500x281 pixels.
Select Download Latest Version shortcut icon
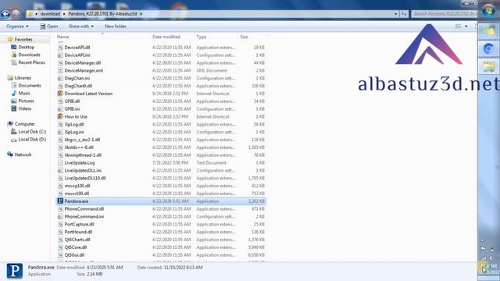60,94
